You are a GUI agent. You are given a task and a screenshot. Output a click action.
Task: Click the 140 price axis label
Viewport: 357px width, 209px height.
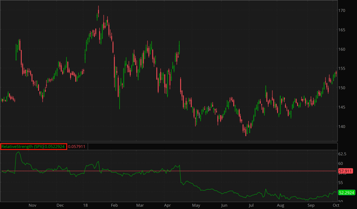tap(342, 127)
